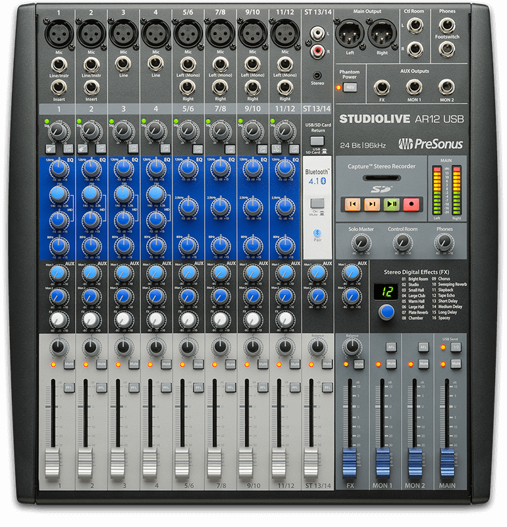The width and height of the screenshot is (507, 527).
Task: Toggle the 48V phantom power button
Action: [x=350, y=87]
